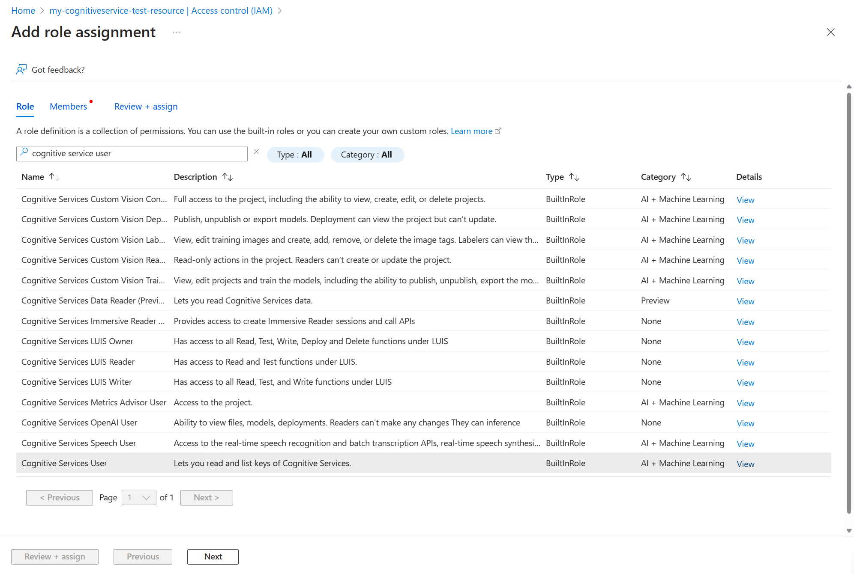This screenshot has height=574, width=854.
Task: Sort roles by Type column
Action: point(574,177)
